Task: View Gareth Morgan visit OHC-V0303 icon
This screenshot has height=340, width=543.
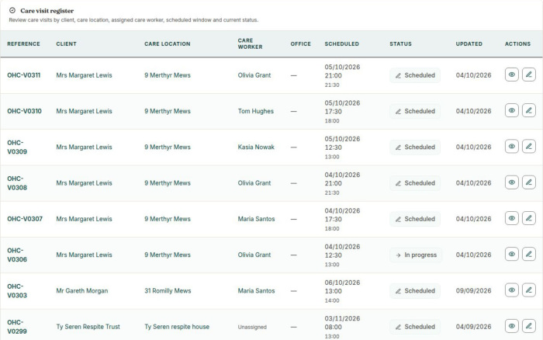Action: click(511, 290)
